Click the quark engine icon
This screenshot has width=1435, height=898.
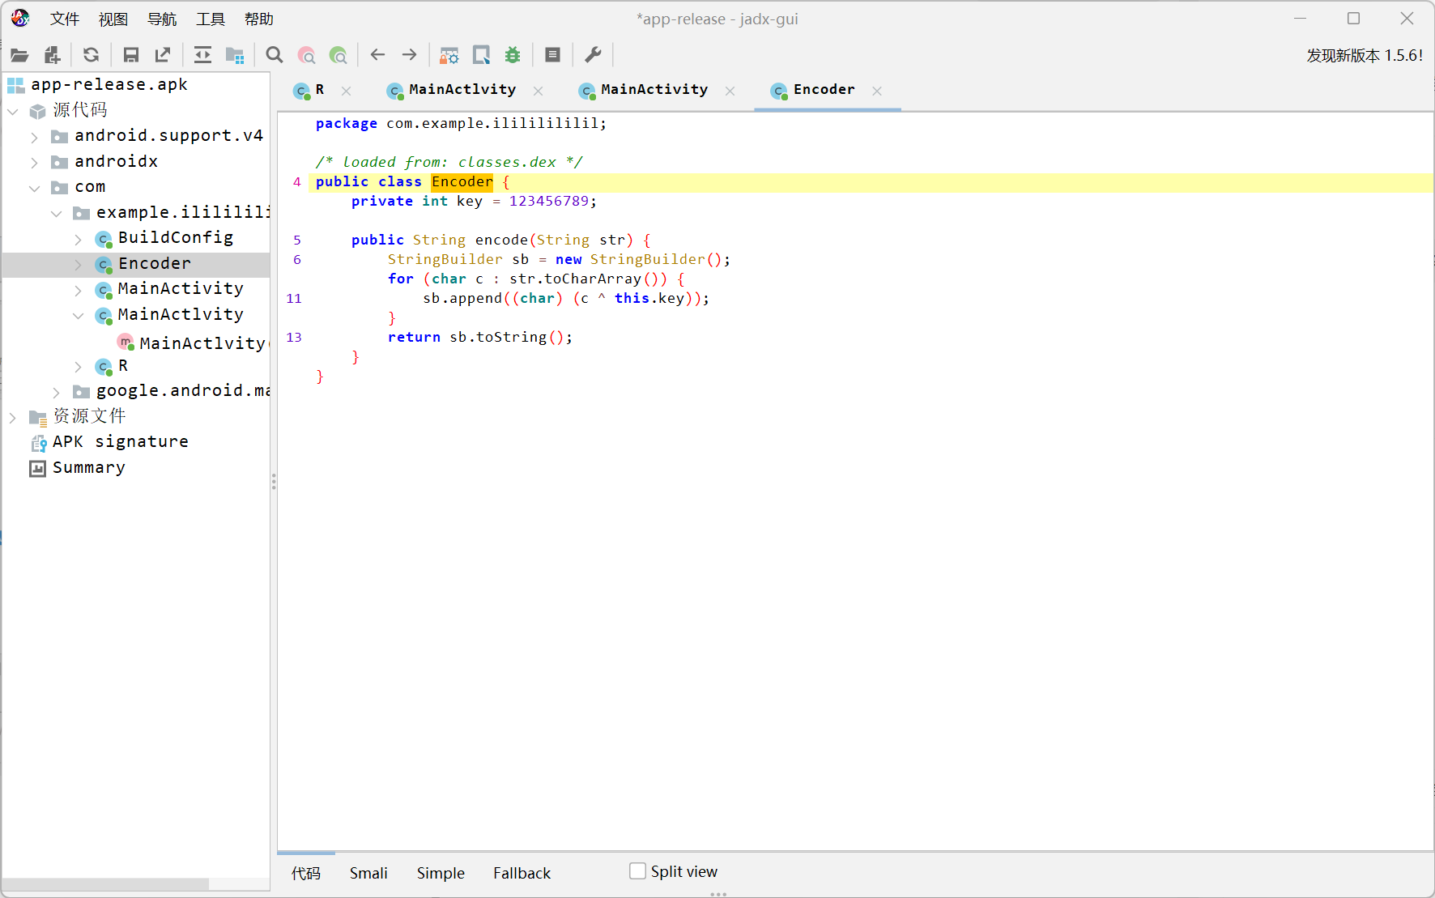coord(481,55)
